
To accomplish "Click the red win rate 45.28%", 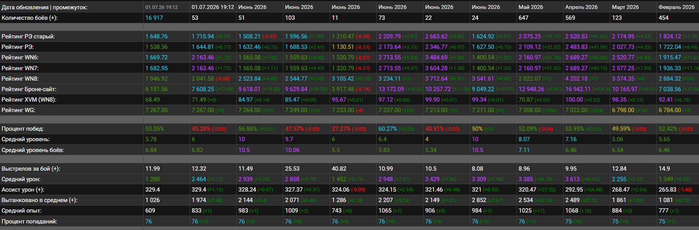I will 201,128.
